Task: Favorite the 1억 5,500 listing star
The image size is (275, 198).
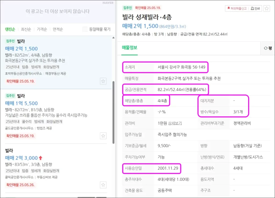Action: [103, 136]
